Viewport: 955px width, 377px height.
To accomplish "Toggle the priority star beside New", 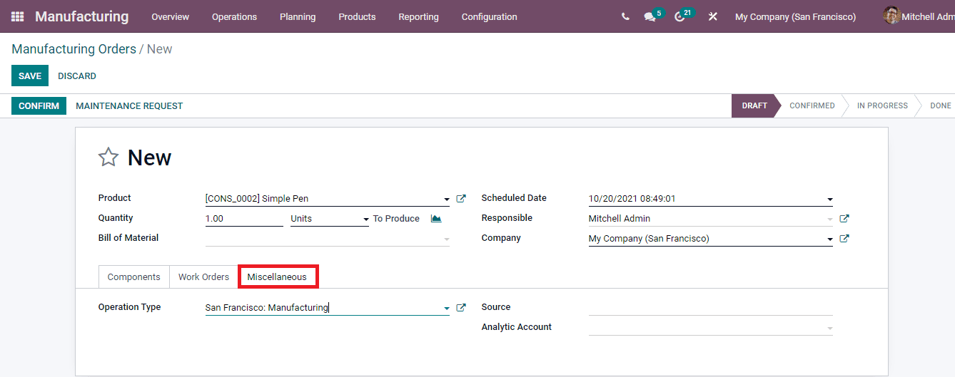I will click(108, 157).
